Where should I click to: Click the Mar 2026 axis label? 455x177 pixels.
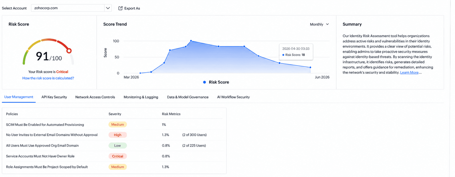[x=131, y=77]
